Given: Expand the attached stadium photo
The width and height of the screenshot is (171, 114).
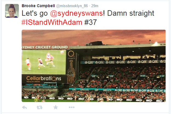Looking at the screenshot, I should [x=93, y=66].
